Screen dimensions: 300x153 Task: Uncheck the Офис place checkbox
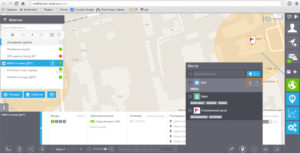point(190,97)
